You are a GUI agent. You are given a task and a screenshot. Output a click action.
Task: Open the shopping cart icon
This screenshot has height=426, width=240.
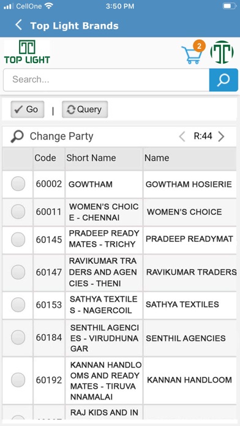click(x=192, y=55)
